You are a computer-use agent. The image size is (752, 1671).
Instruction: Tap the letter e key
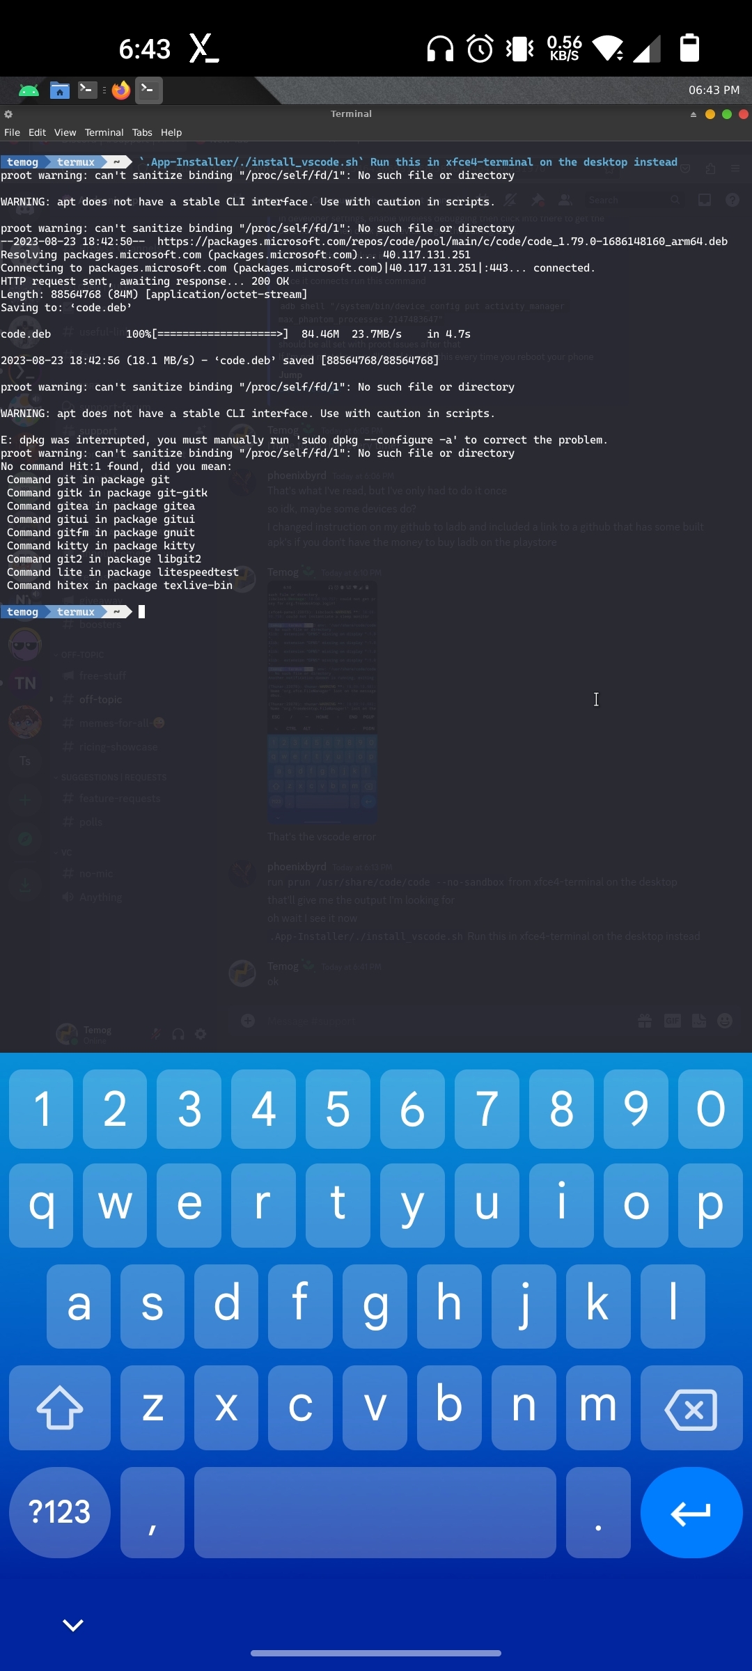189,1205
